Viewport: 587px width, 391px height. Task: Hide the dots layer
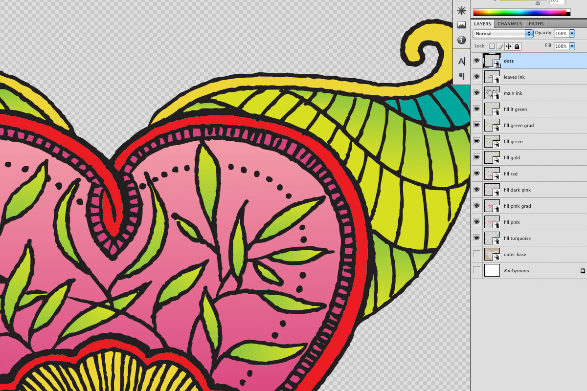tap(476, 61)
